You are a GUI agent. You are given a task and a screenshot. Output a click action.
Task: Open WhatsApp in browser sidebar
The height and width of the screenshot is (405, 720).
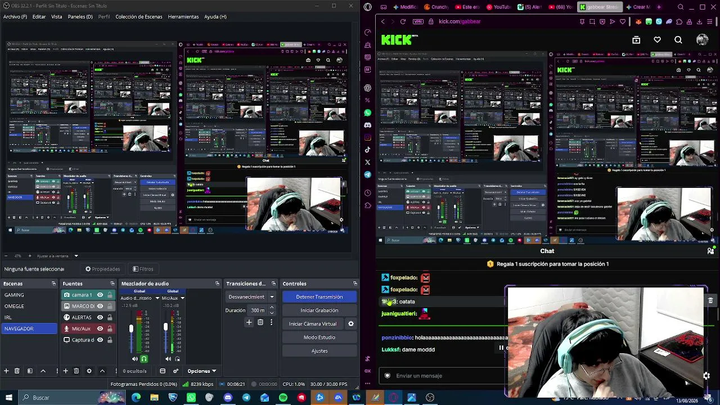368,113
